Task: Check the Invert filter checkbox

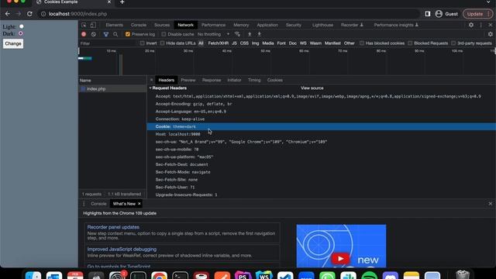Action: [142, 43]
